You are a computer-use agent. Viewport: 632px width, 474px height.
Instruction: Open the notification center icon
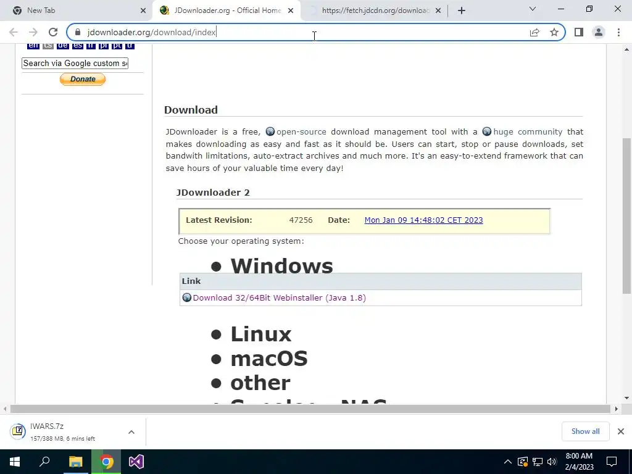coord(612,462)
